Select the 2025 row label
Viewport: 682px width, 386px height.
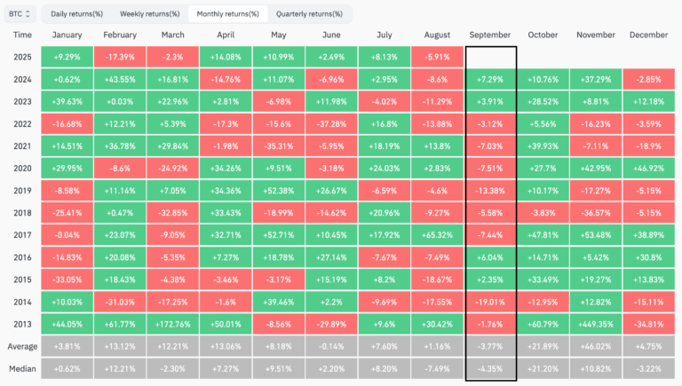click(x=23, y=58)
